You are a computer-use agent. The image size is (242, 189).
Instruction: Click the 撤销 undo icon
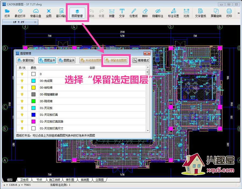pyautogui.click(x=91, y=13)
